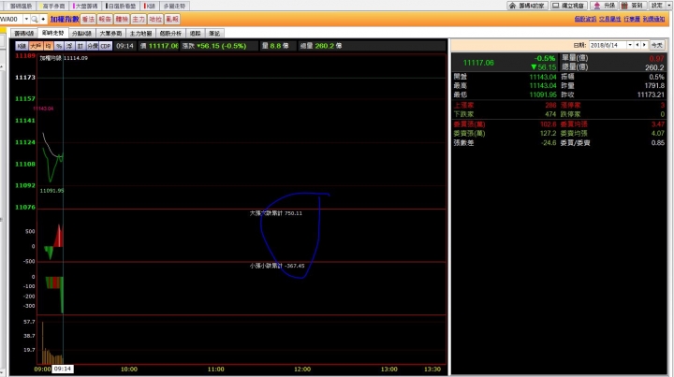The image size is (674, 377).
Task: Switch to the 大盤籌碼 top tab
Action: (85, 6)
